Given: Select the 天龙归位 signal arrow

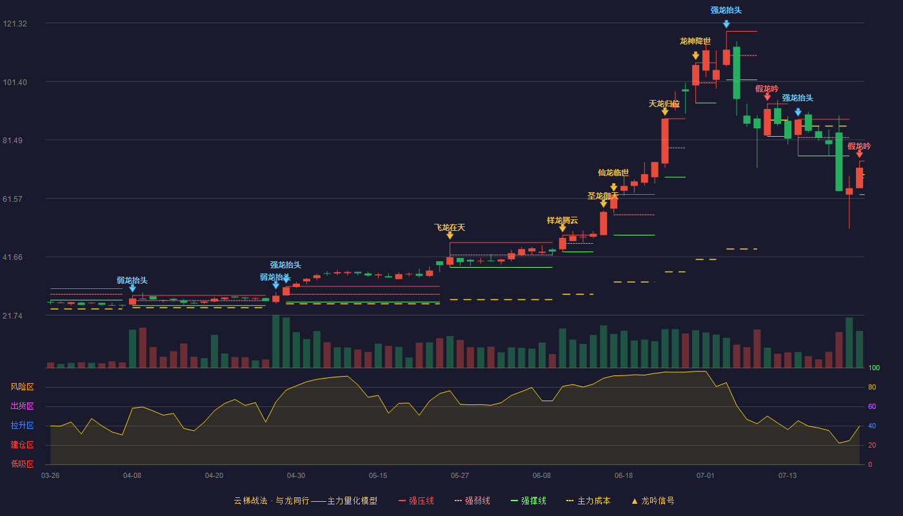Looking at the screenshot, I should (x=664, y=112).
